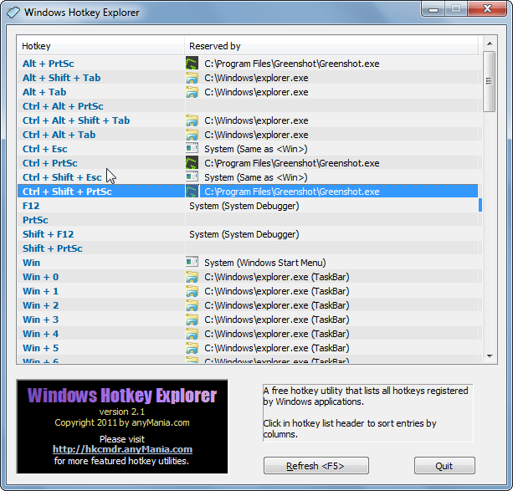Select the highlighted Ctrl + Shift + PrtSc hotkey

(x=67, y=192)
